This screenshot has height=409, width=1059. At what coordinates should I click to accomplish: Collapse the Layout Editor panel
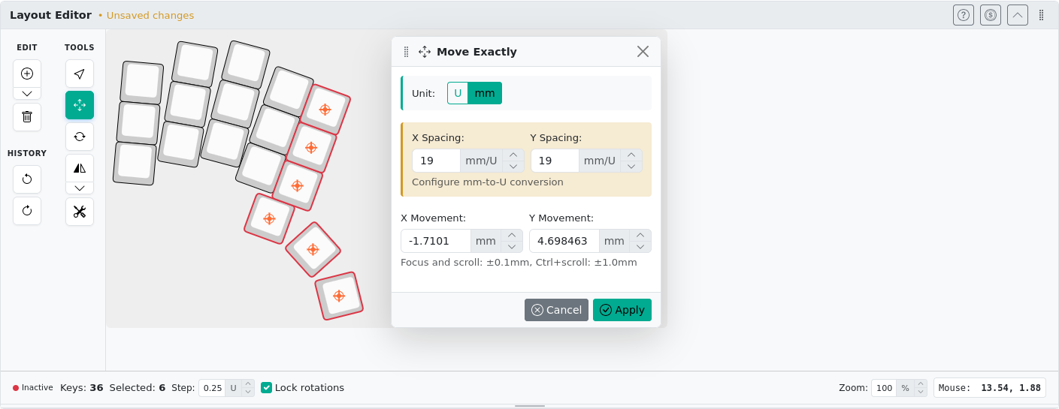tap(1018, 15)
